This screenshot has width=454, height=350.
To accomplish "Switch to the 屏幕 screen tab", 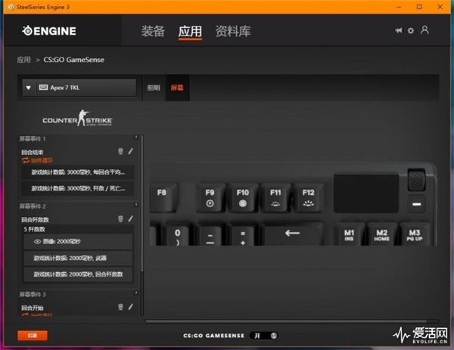I will click(177, 88).
